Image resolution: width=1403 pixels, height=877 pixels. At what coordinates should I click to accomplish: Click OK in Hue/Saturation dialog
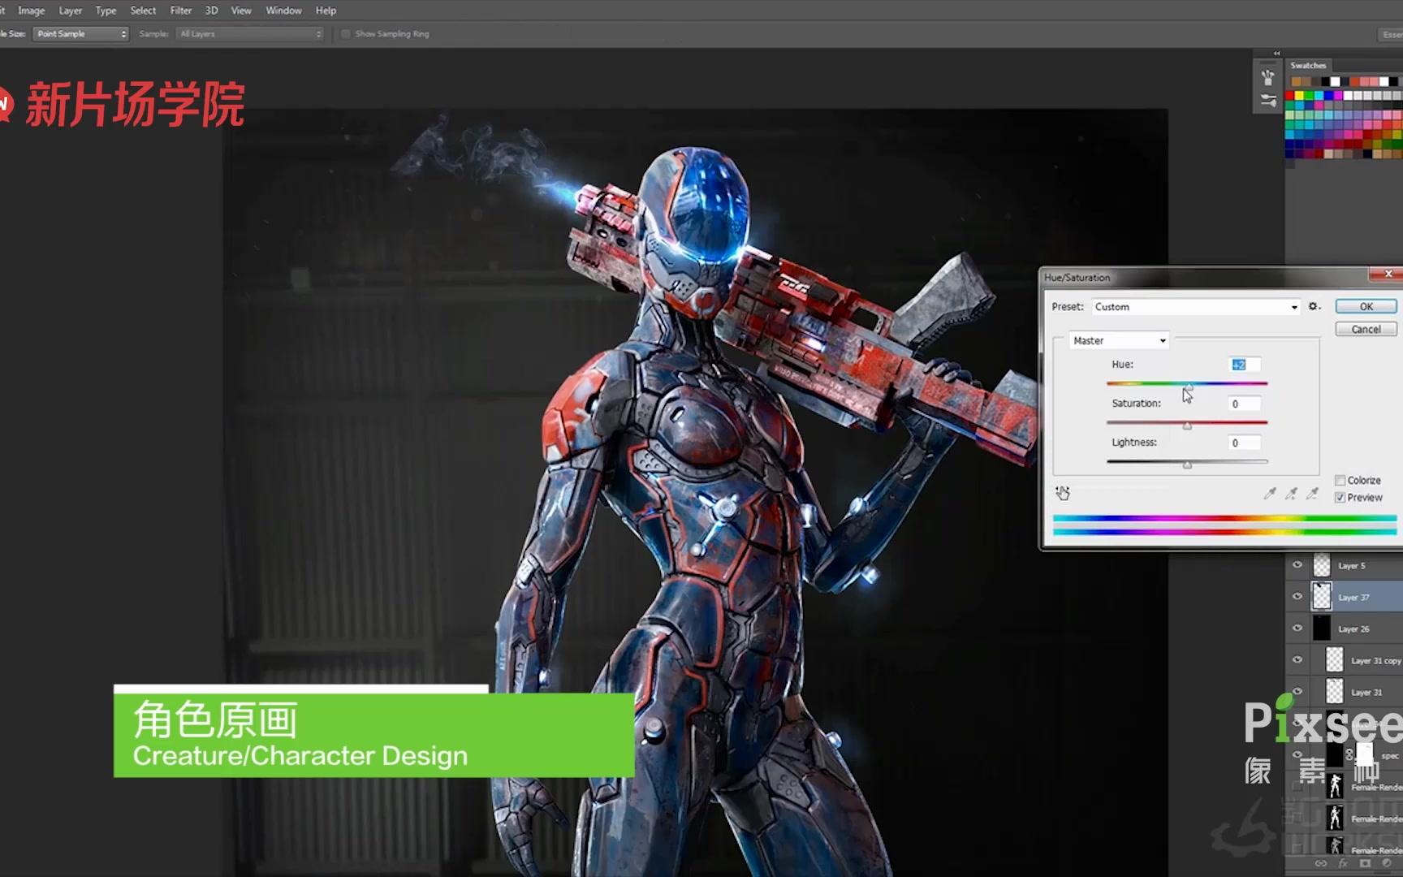point(1366,306)
